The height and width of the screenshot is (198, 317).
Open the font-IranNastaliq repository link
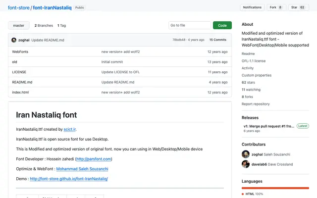pyautogui.click(x=52, y=8)
